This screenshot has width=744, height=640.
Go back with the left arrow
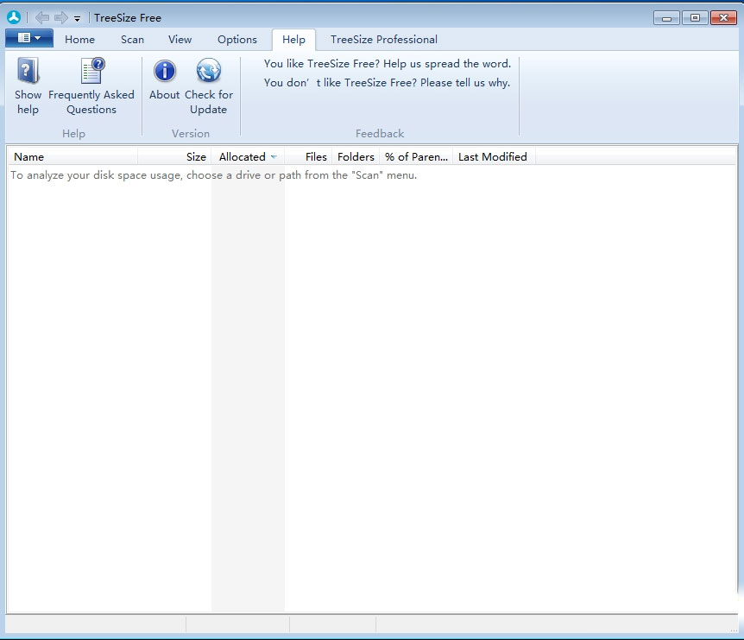(x=42, y=18)
